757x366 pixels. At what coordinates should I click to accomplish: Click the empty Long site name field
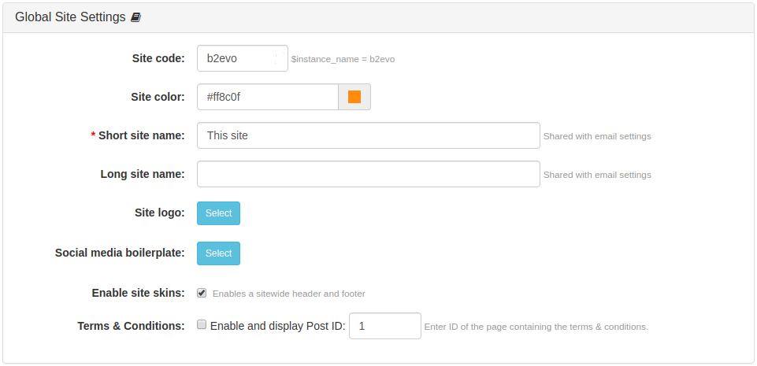click(x=369, y=174)
